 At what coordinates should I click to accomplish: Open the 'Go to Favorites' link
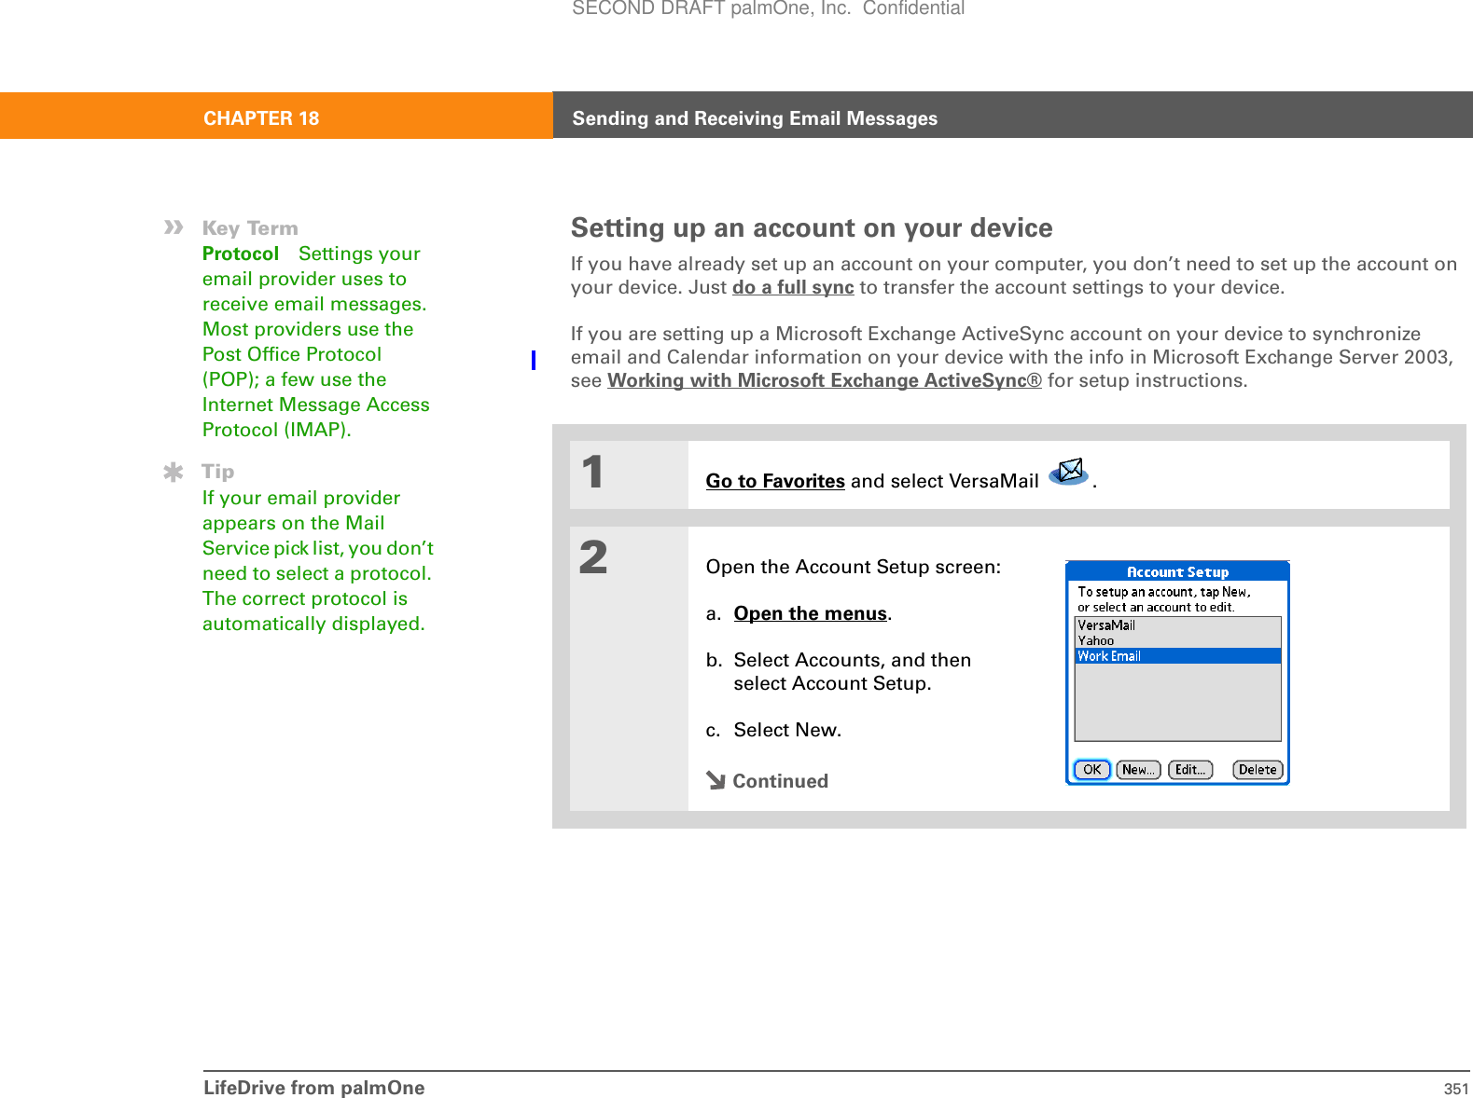pos(775,481)
